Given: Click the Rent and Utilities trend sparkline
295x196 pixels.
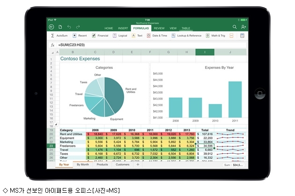Looking at the screenshot, I should (230, 134).
